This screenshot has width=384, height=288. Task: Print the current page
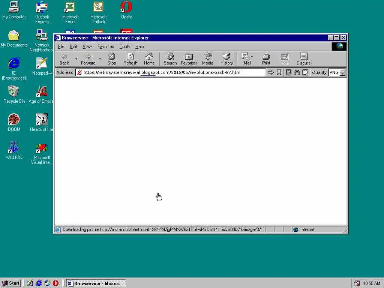[266, 59]
